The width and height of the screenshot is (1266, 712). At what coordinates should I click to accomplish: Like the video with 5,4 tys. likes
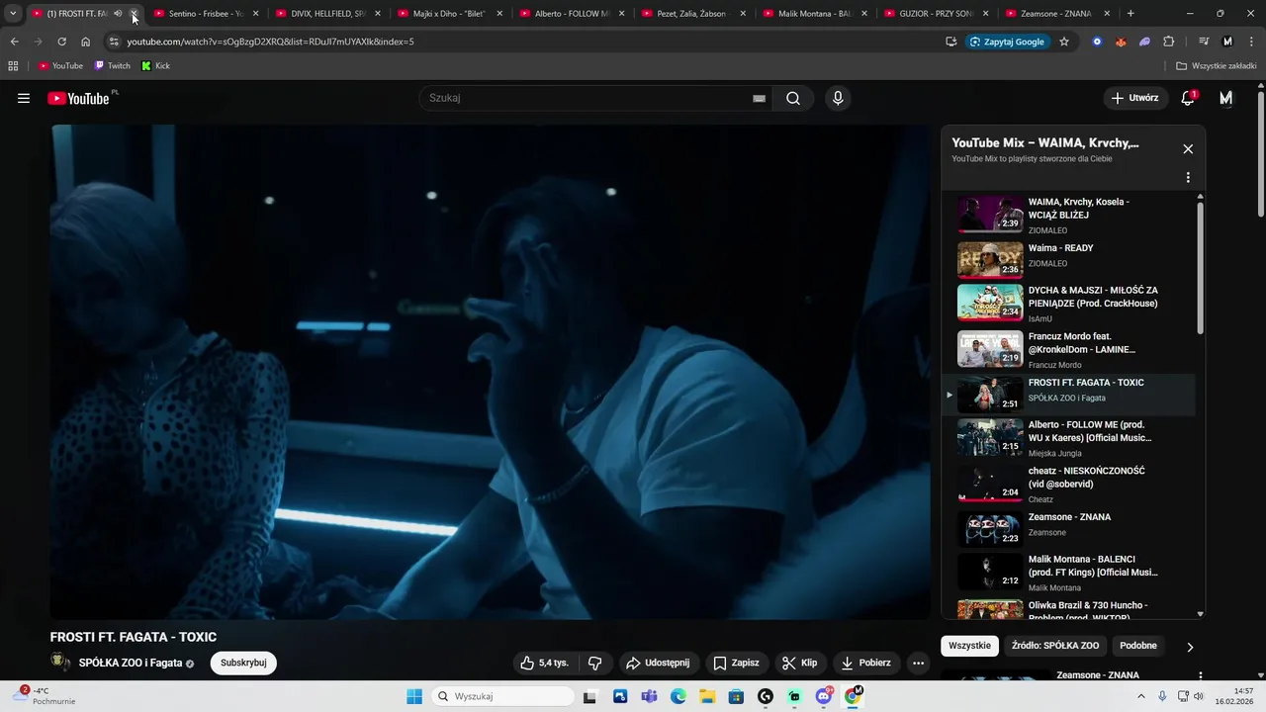(544, 663)
